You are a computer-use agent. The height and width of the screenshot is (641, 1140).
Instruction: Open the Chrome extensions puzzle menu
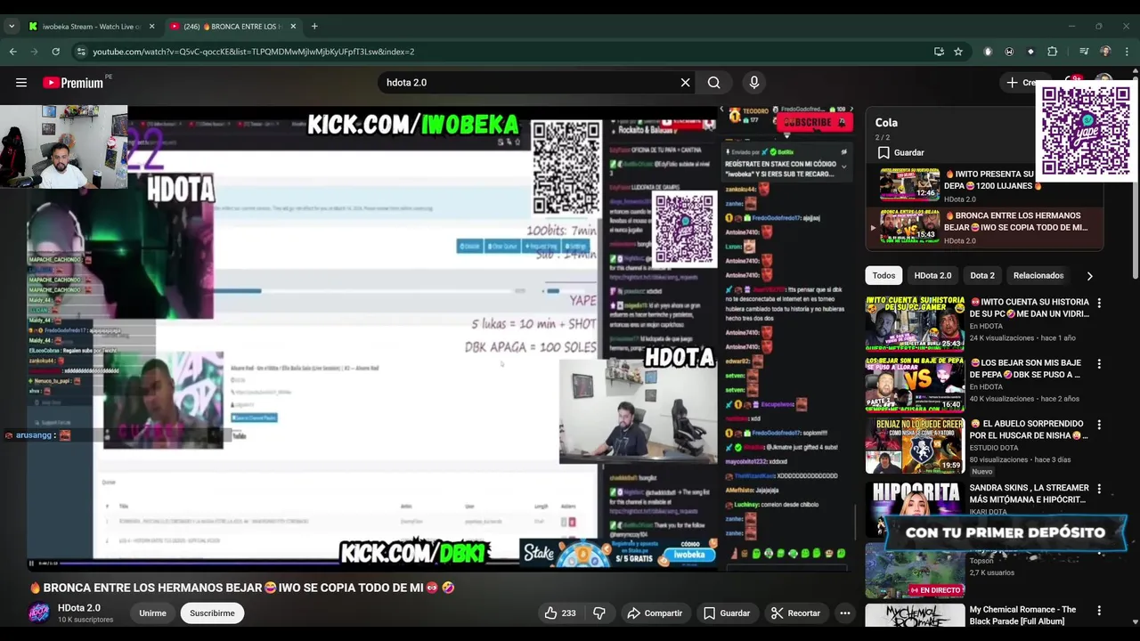tap(1052, 52)
